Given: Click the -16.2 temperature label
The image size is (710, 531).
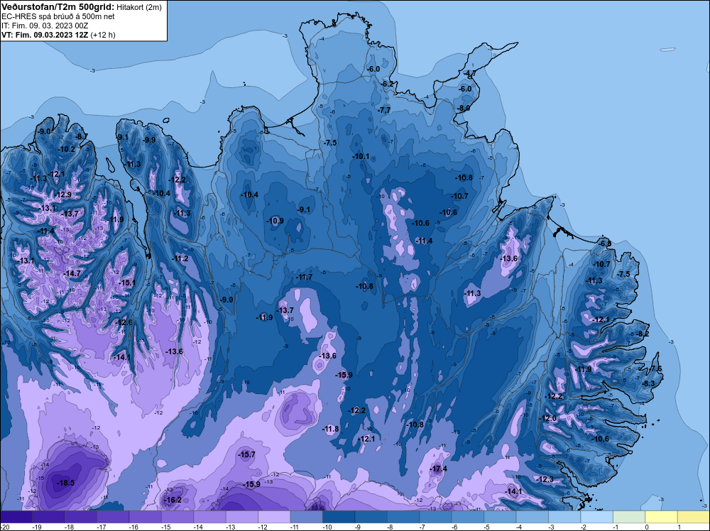Looking at the screenshot, I should 173,500.
